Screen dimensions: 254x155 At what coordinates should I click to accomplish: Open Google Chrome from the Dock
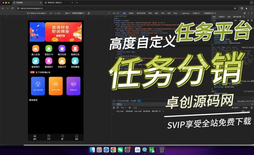point(113,150)
